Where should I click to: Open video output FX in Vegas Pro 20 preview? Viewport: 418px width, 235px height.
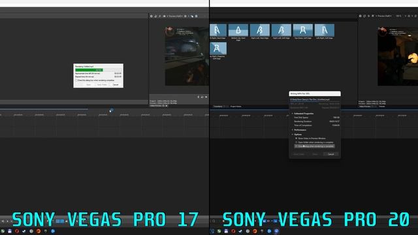(368, 16)
